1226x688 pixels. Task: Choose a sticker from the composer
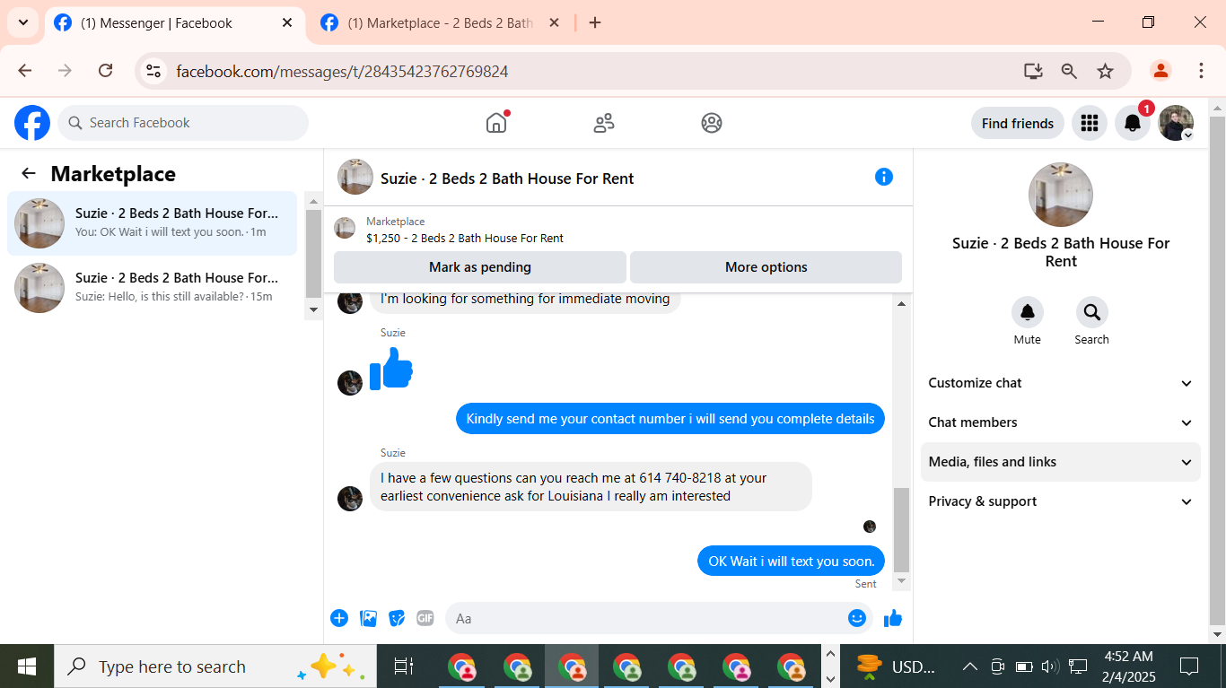(x=397, y=618)
